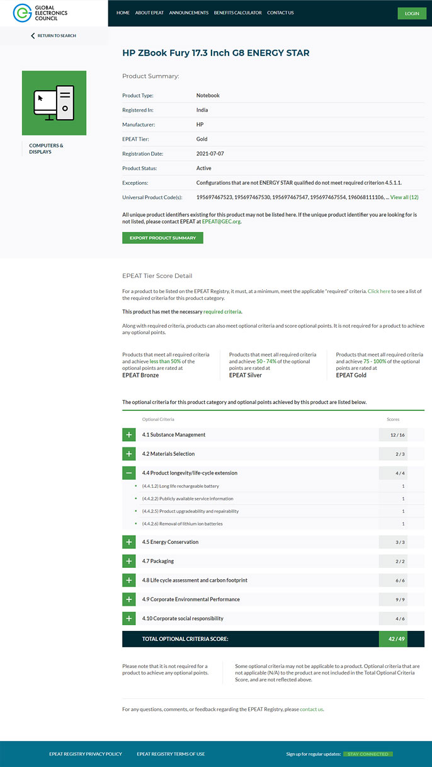Click the (4.4.1.2) Long life rechargeable battery row
The width and height of the screenshot is (432, 767).
273,486
